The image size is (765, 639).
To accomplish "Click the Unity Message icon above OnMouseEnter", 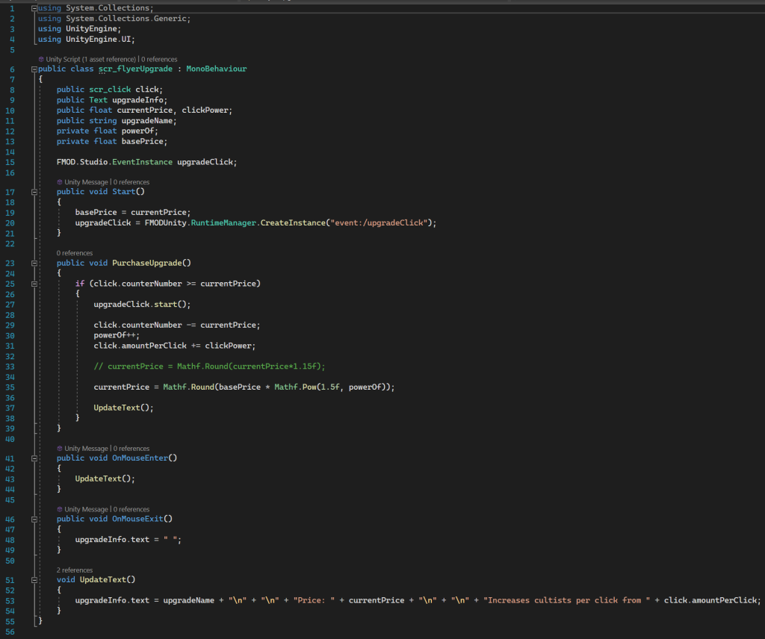I will click(x=60, y=449).
